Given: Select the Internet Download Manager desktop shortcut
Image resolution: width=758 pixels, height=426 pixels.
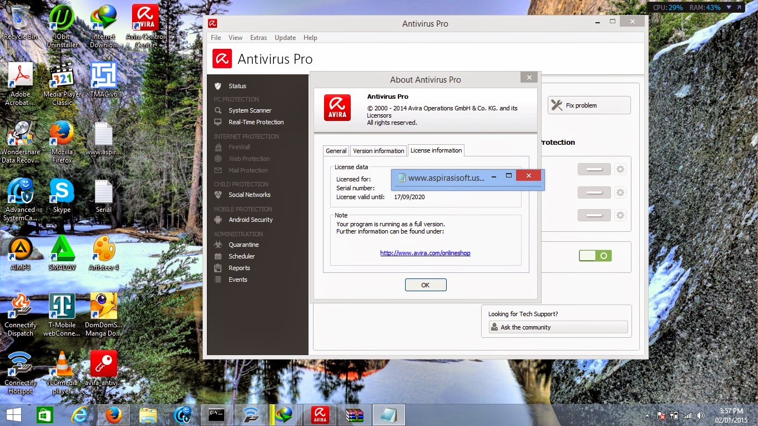Looking at the screenshot, I should tap(104, 26).
